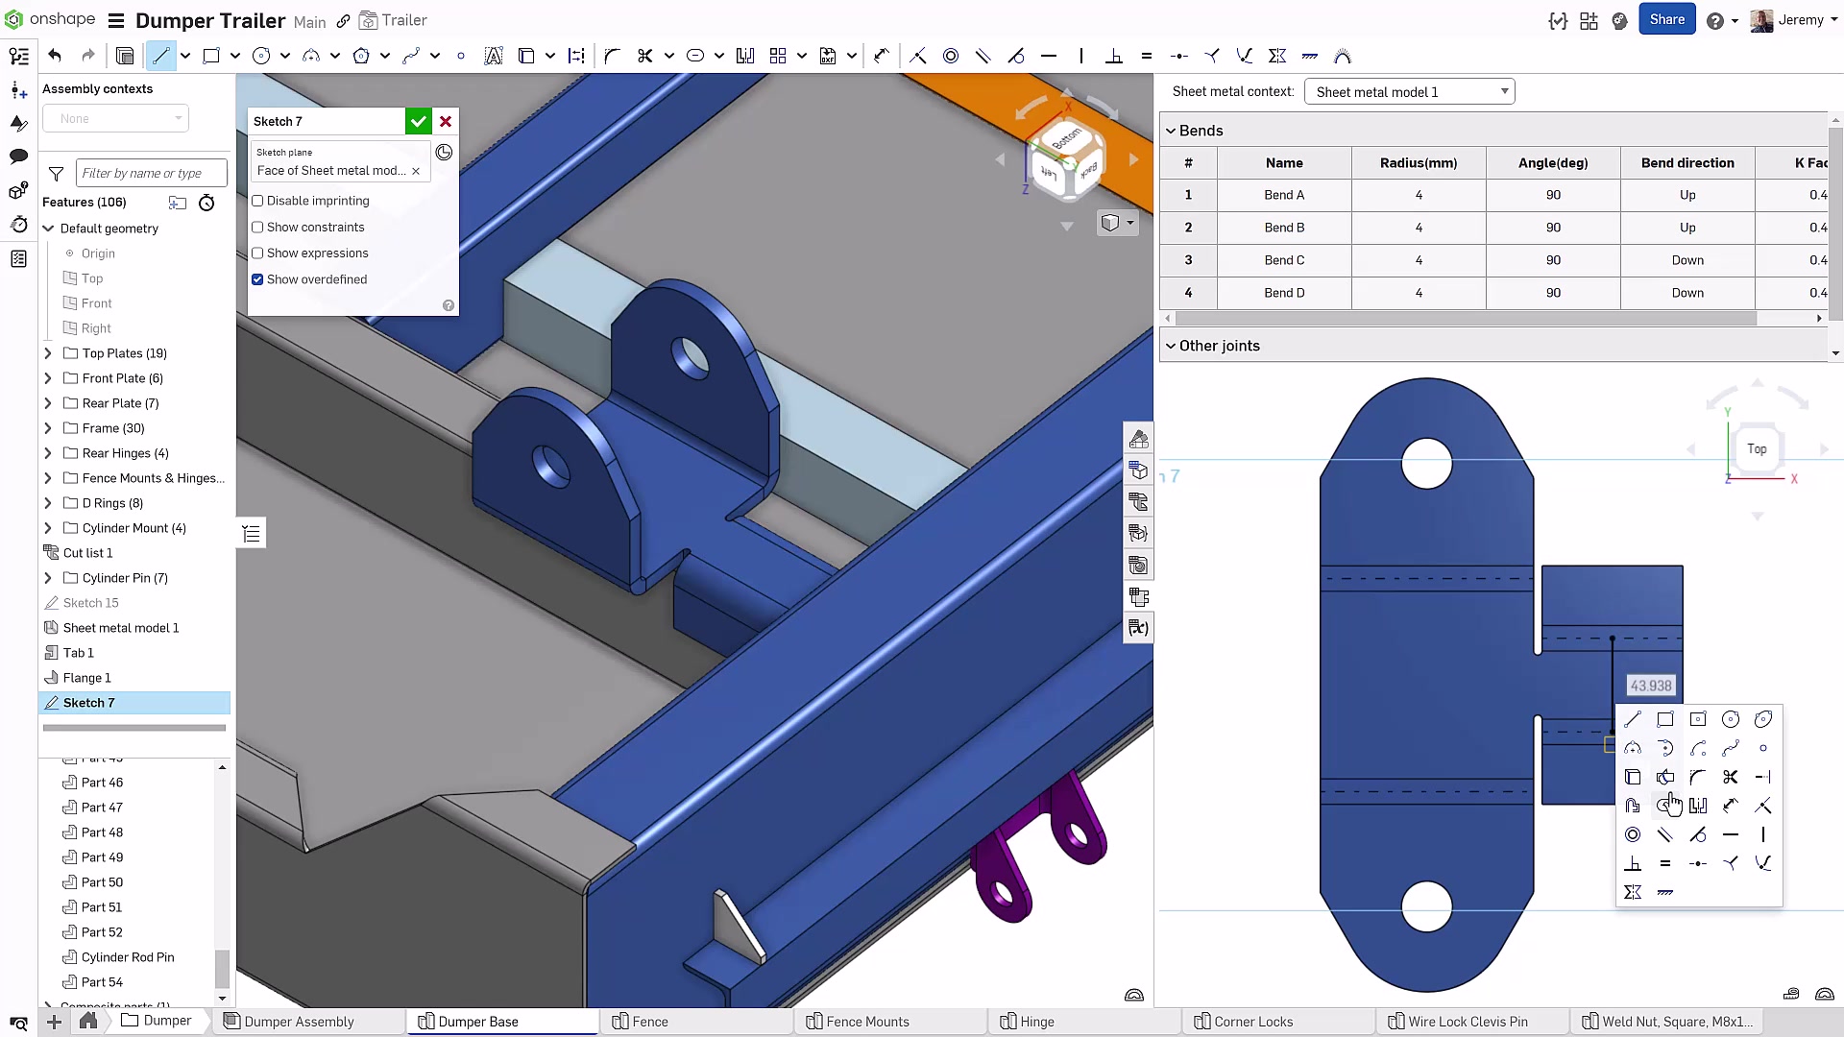1844x1037 pixels.
Task: Choose Use/Project tool in the popup palette
Action: (x=1633, y=777)
